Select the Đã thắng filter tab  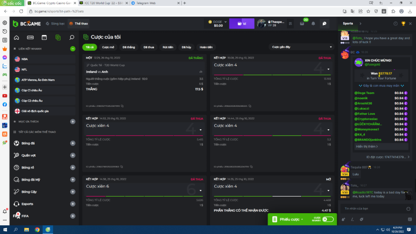coord(129,47)
